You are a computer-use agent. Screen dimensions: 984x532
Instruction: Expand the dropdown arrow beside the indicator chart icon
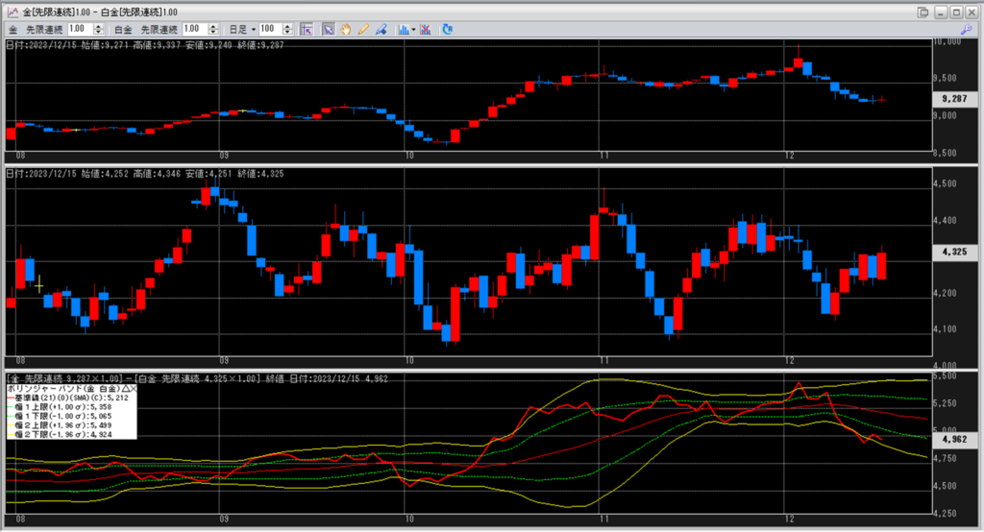pyautogui.click(x=413, y=29)
